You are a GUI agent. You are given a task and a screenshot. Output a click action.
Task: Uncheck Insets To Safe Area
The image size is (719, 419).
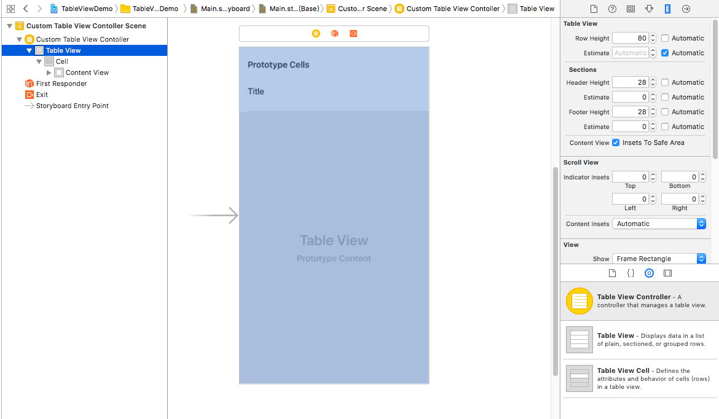click(616, 143)
